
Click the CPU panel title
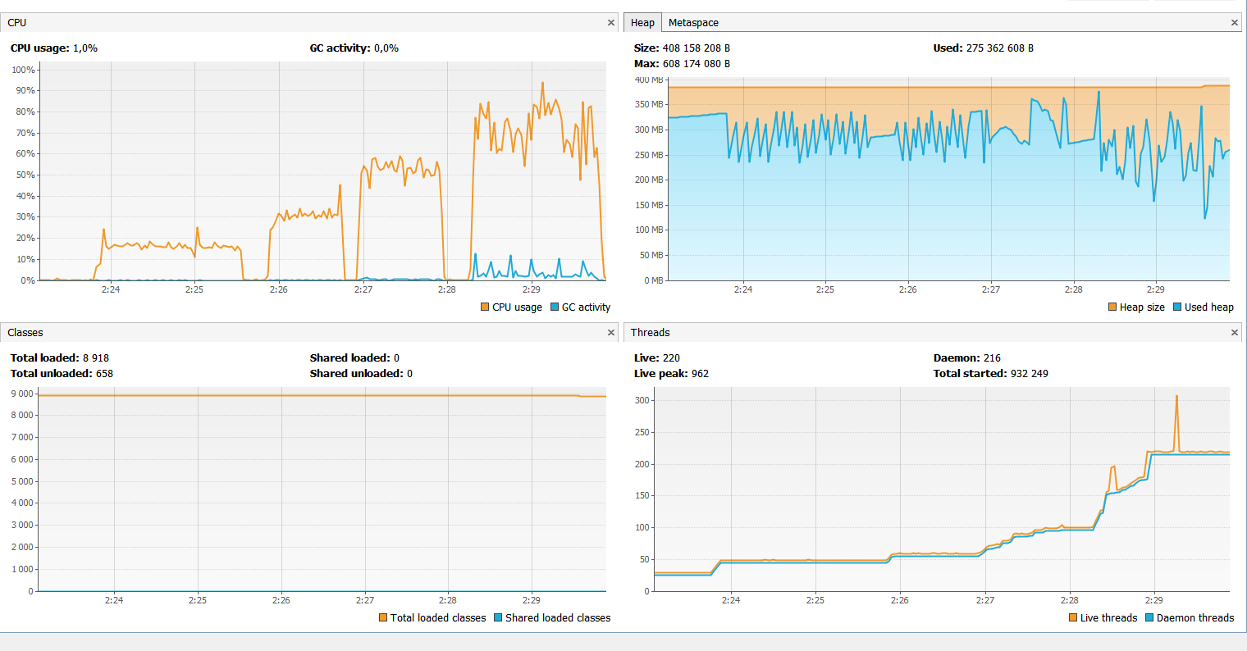click(x=17, y=23)
